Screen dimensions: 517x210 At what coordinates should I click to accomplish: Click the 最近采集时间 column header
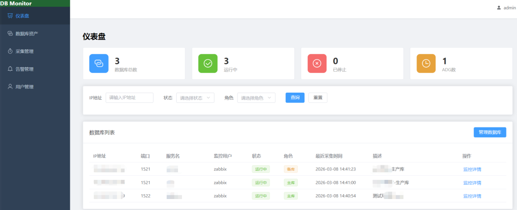(x=329, y=156)
